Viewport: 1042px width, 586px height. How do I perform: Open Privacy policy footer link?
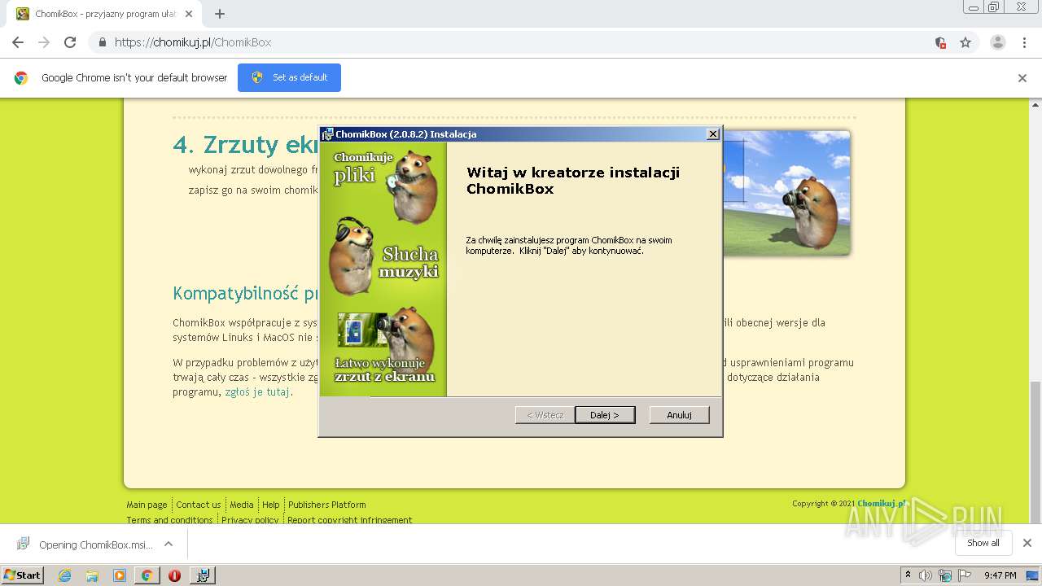(250, 520)
